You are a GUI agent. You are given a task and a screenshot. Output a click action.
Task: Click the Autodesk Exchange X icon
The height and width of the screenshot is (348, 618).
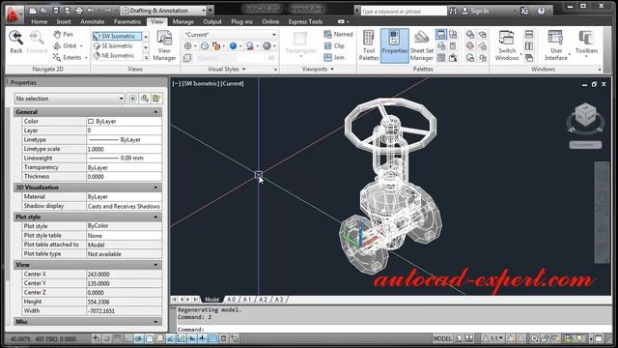(x=524, y=11)
